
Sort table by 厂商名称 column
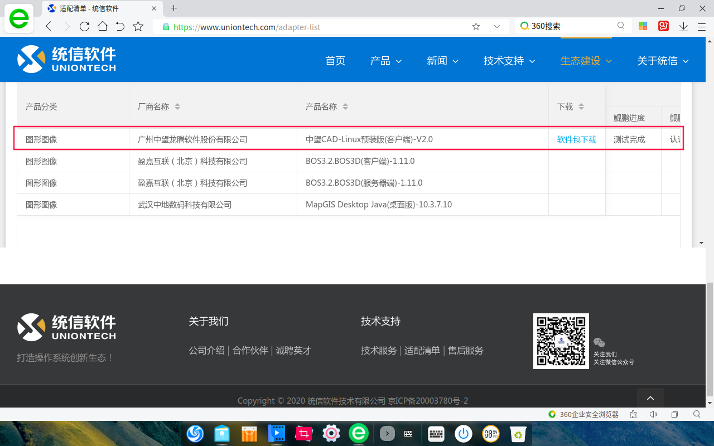coord(177,106)
